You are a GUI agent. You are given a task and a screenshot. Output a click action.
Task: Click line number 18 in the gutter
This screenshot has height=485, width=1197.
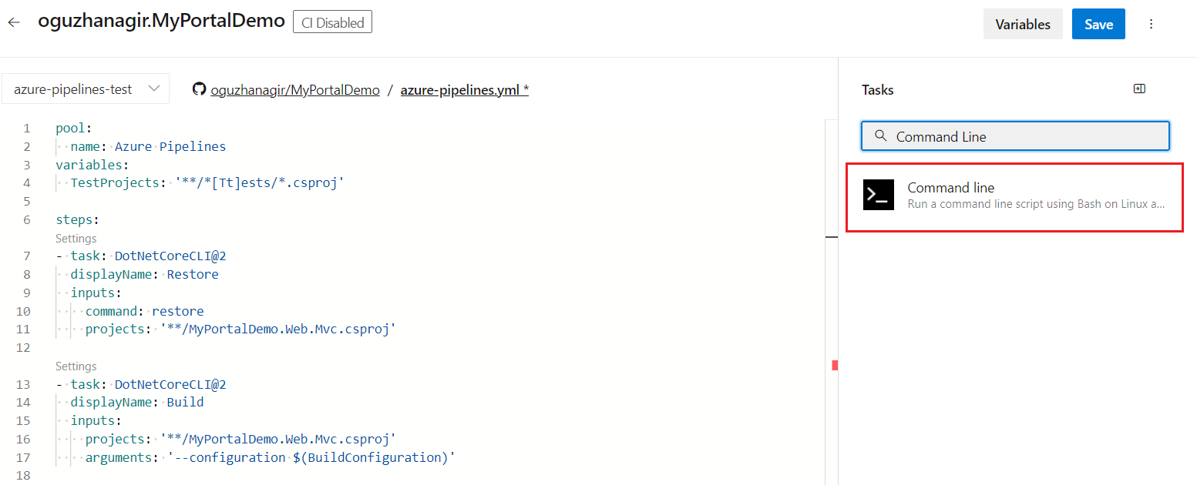[23, 476]
